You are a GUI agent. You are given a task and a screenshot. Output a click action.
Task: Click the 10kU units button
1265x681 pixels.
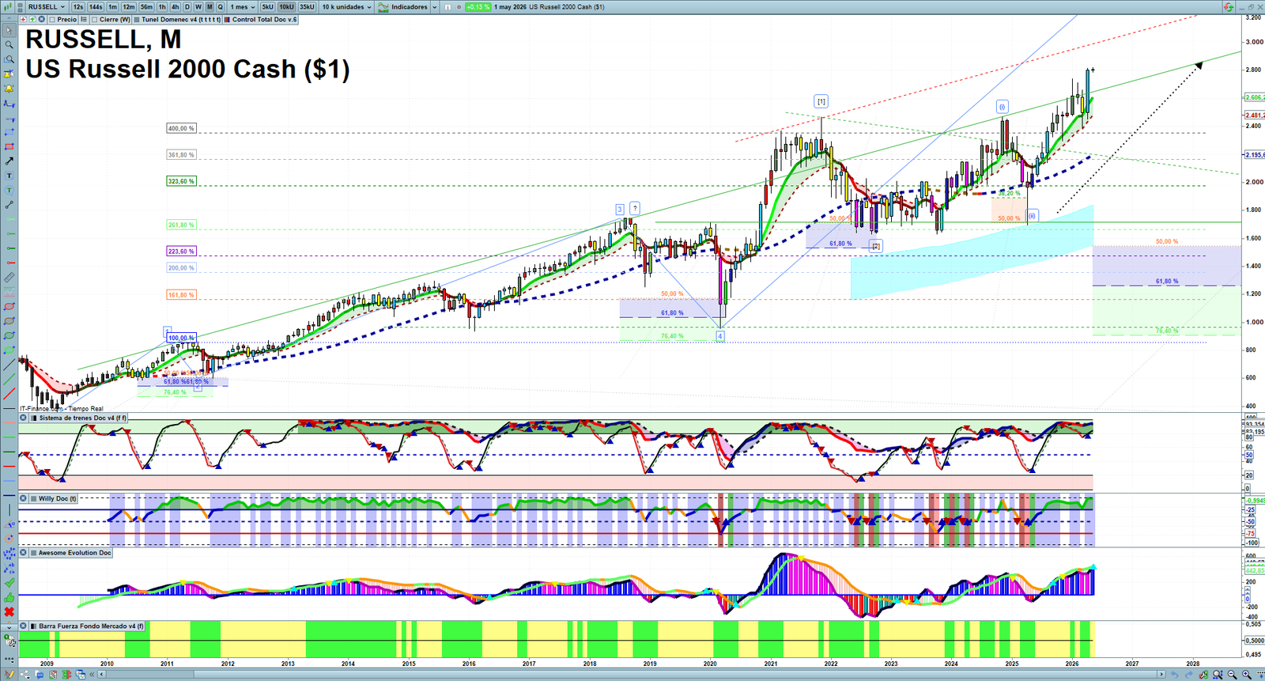tap(286, 7)
